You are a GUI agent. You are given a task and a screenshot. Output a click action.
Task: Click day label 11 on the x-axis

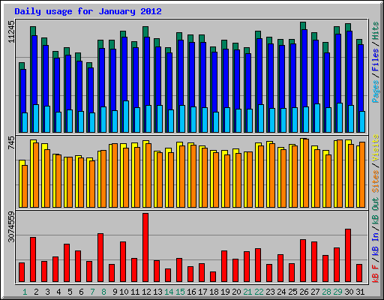pos(135,292)
